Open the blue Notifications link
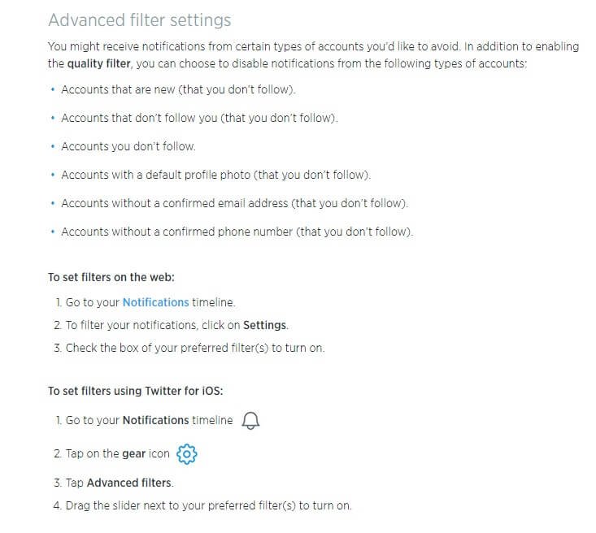The image size is (596, 533). (x=155, y=302)
